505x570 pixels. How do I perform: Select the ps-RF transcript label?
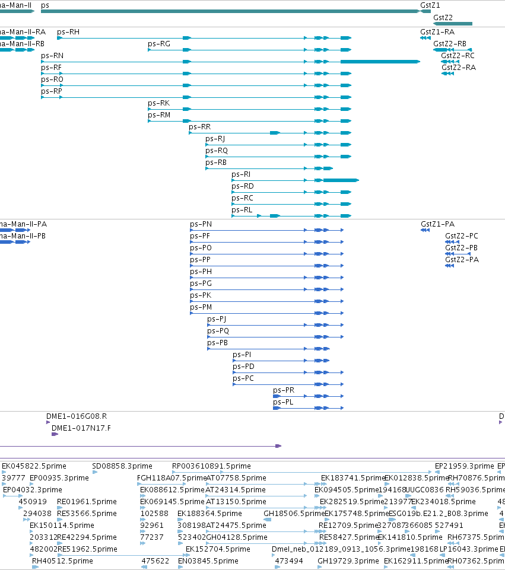51,68
